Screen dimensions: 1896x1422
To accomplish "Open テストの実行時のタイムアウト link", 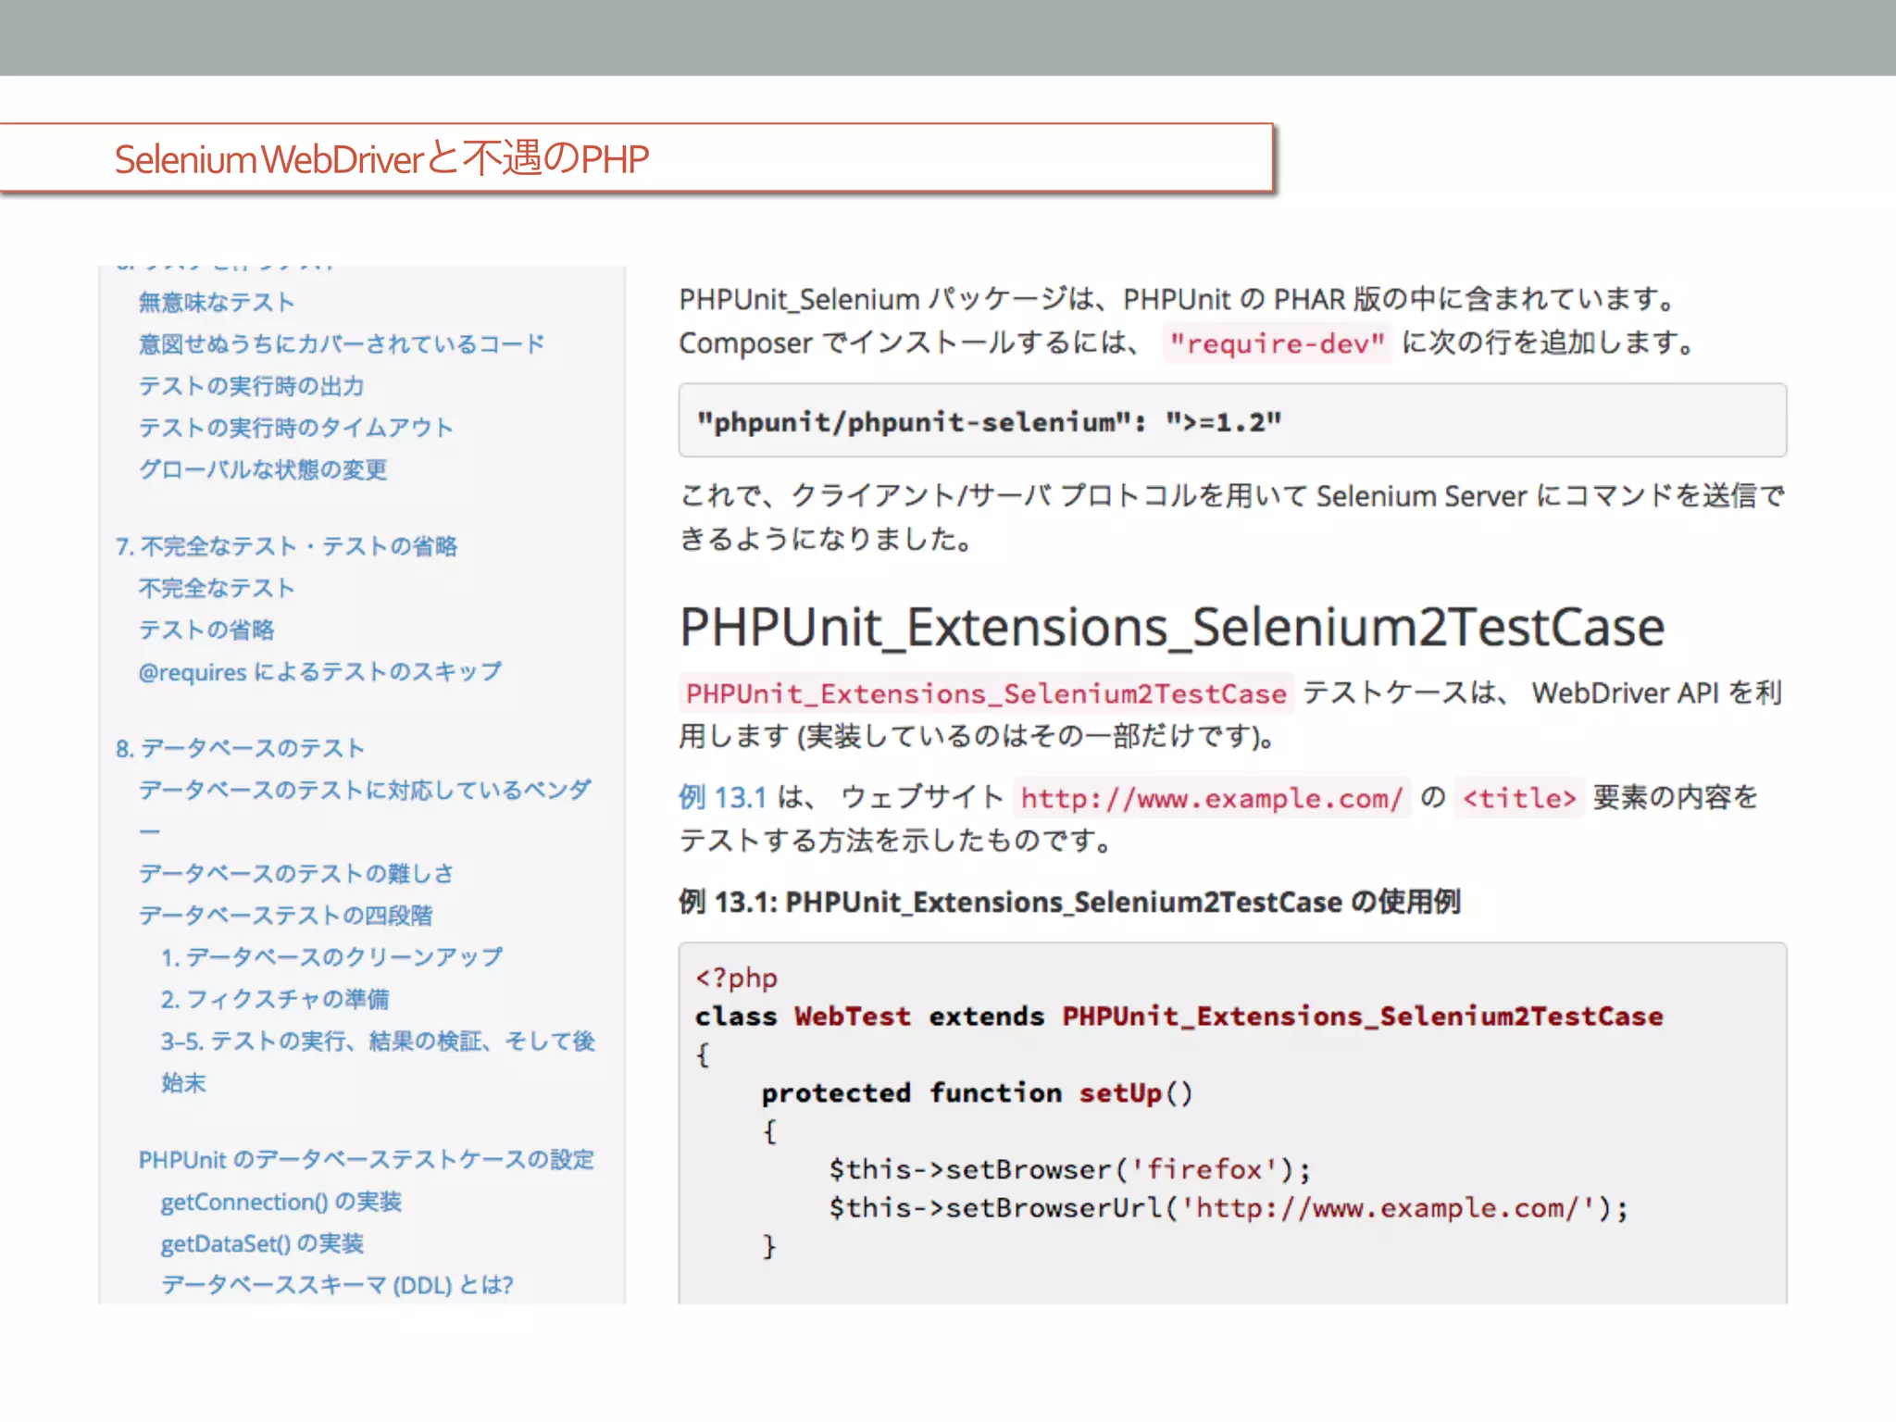I will point(296,427).
